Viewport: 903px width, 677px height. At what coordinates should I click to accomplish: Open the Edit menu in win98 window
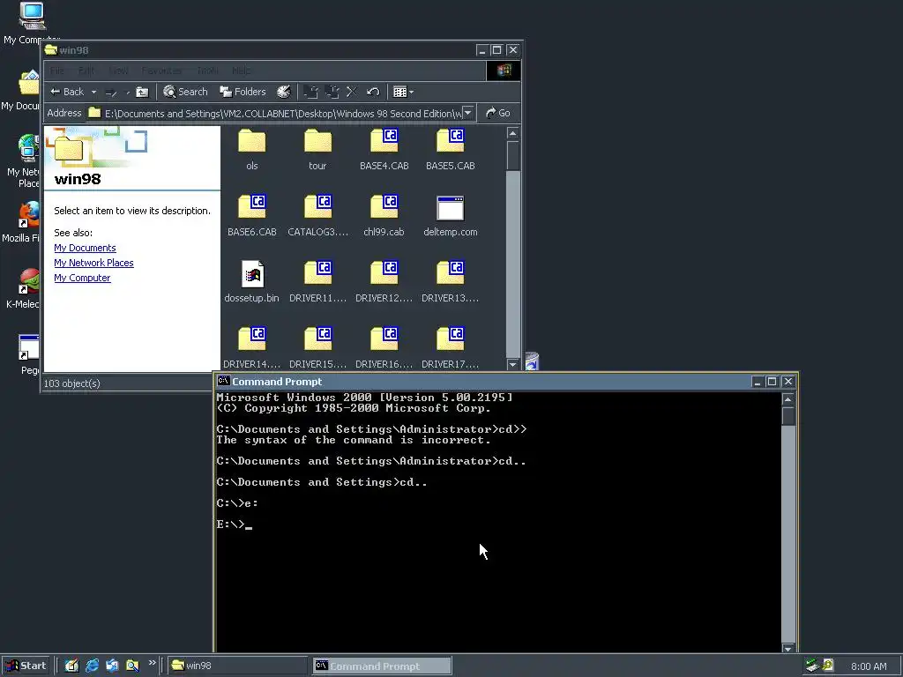click(x=86, y=71)
